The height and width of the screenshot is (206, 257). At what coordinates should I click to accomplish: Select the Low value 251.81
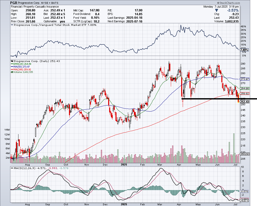click(x=30, y=18)
